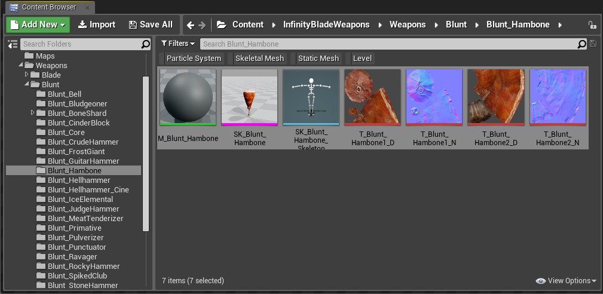Click the Import button
Viewport: 603px width, 294px height.
coord(97,24)
